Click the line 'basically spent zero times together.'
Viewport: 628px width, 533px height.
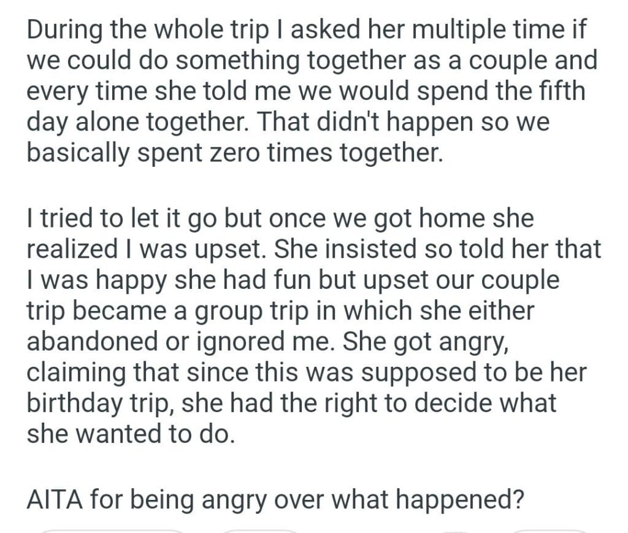point(234,152)
